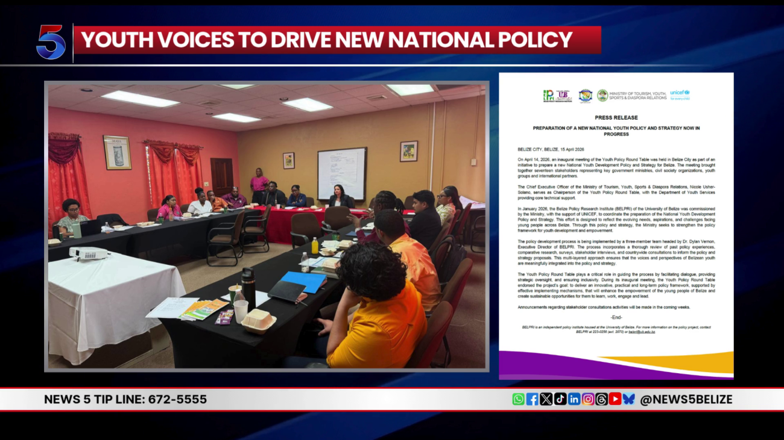Select the Instagram icon
The image size is (784, 440).
click(589, 399)
